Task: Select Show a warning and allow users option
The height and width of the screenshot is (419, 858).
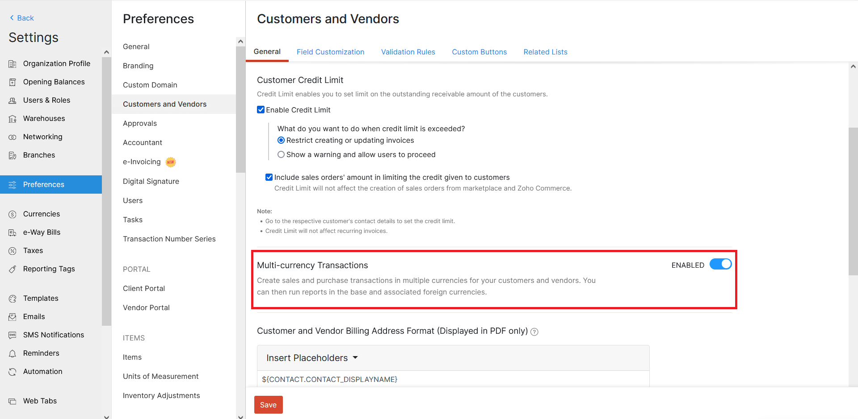Action: (x=281, y=154)
